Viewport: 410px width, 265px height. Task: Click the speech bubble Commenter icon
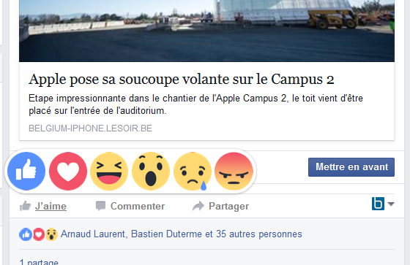(101, 206)
